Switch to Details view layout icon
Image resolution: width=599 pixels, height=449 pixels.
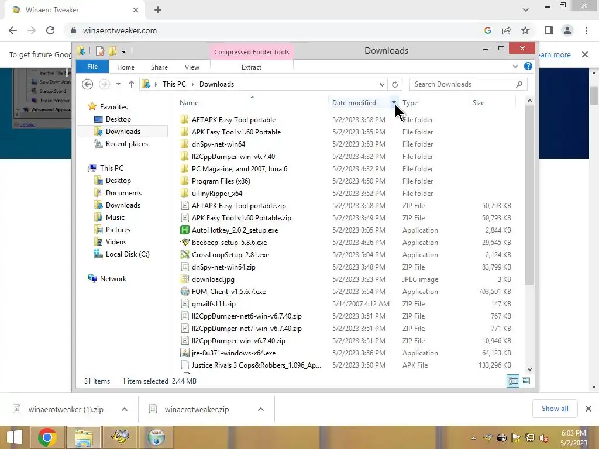pyautogui.click(x=512, y=381)
